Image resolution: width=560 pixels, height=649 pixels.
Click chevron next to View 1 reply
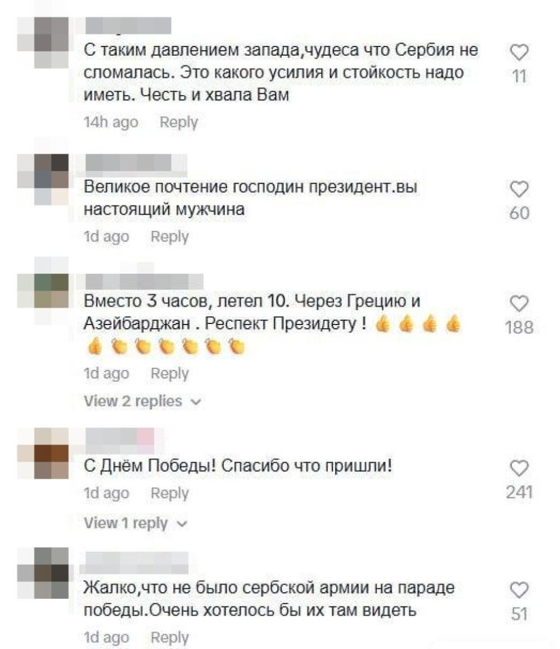(x=182, y=523)
